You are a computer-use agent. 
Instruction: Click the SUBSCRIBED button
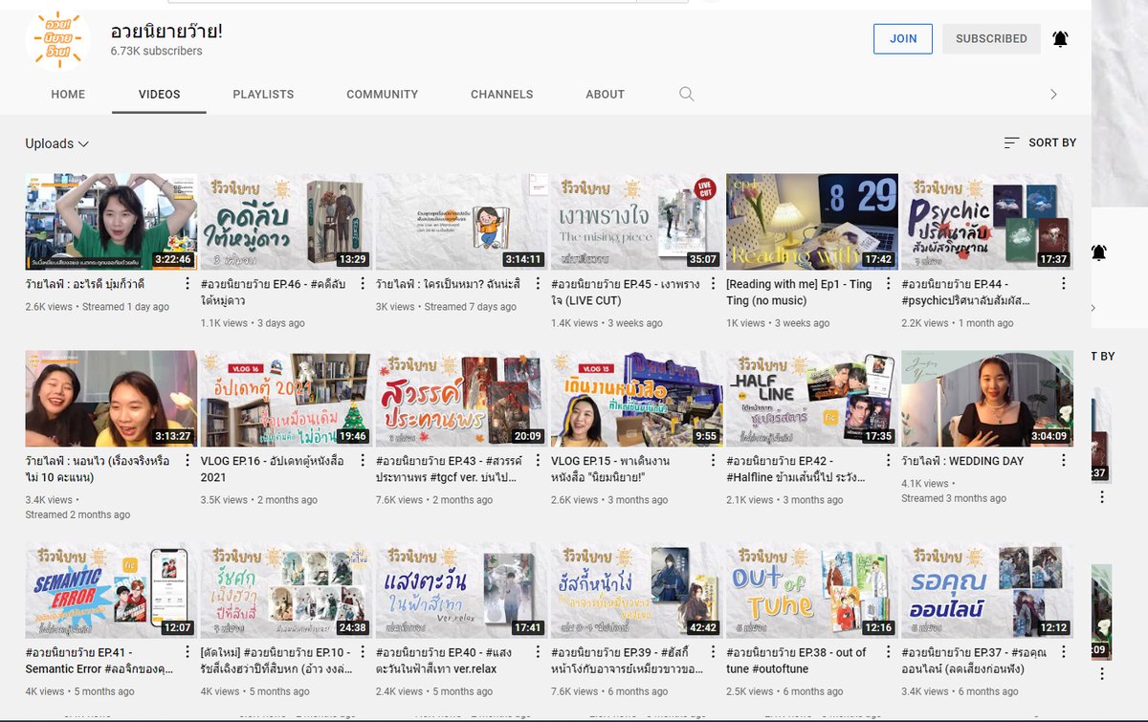coord(991,39)
